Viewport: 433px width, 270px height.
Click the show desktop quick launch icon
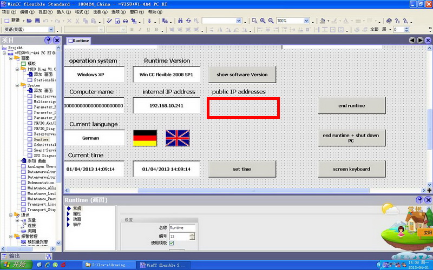coord(39,265)
